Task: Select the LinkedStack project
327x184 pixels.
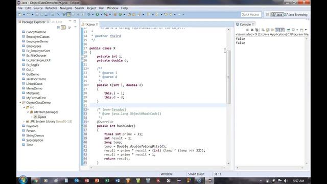Action: [34, 84]
